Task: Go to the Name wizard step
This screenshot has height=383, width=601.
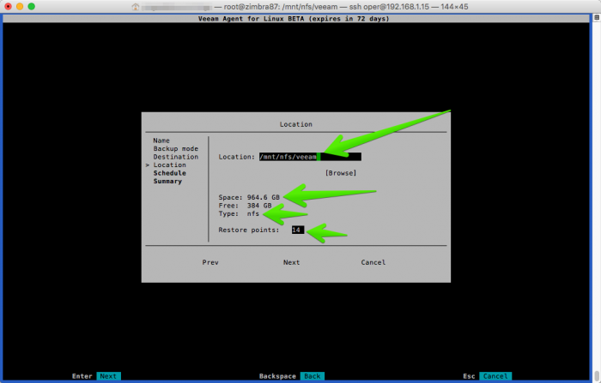Action: (161, 141)
